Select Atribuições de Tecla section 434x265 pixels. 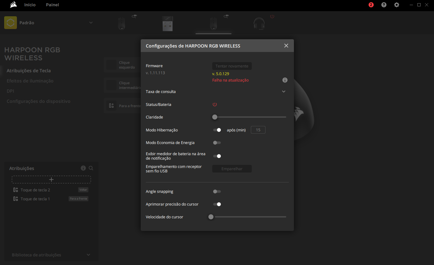[29, 71]
